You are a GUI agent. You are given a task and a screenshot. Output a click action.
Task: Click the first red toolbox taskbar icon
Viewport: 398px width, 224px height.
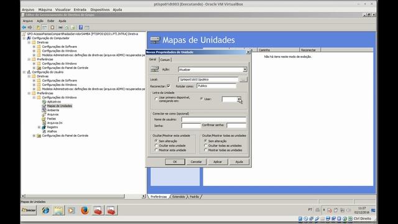pyautogui.click(x=98, y=210)
